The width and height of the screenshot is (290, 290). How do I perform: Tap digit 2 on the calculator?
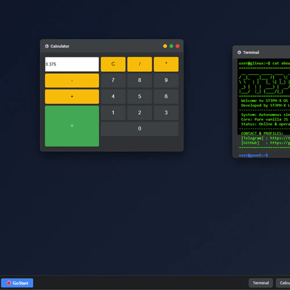point(140,113)
